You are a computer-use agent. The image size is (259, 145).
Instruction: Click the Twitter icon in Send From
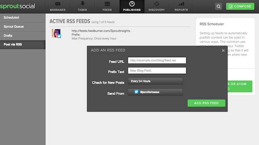(136, 92)
